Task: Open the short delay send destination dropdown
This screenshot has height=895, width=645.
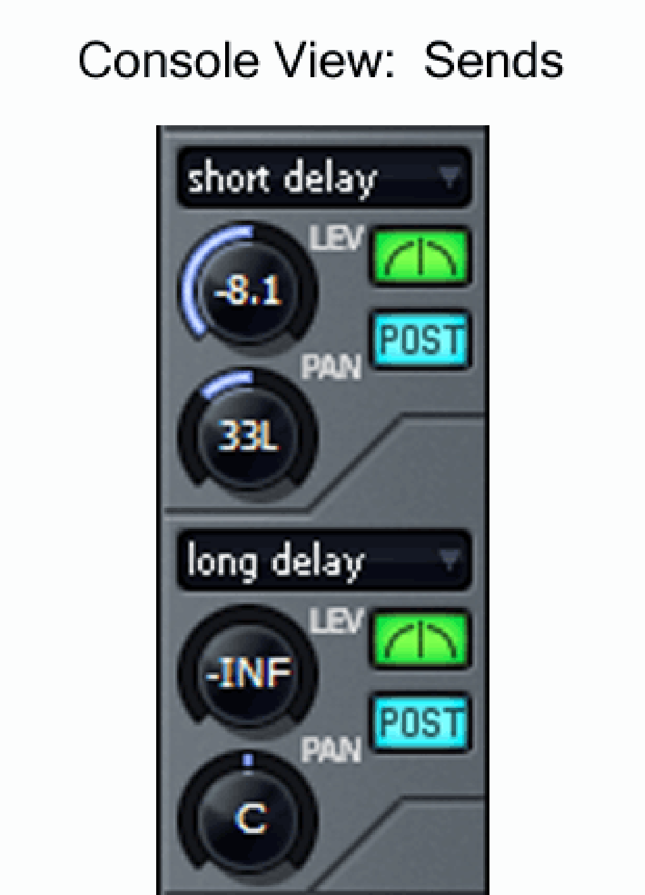Action: coord(324,178)
